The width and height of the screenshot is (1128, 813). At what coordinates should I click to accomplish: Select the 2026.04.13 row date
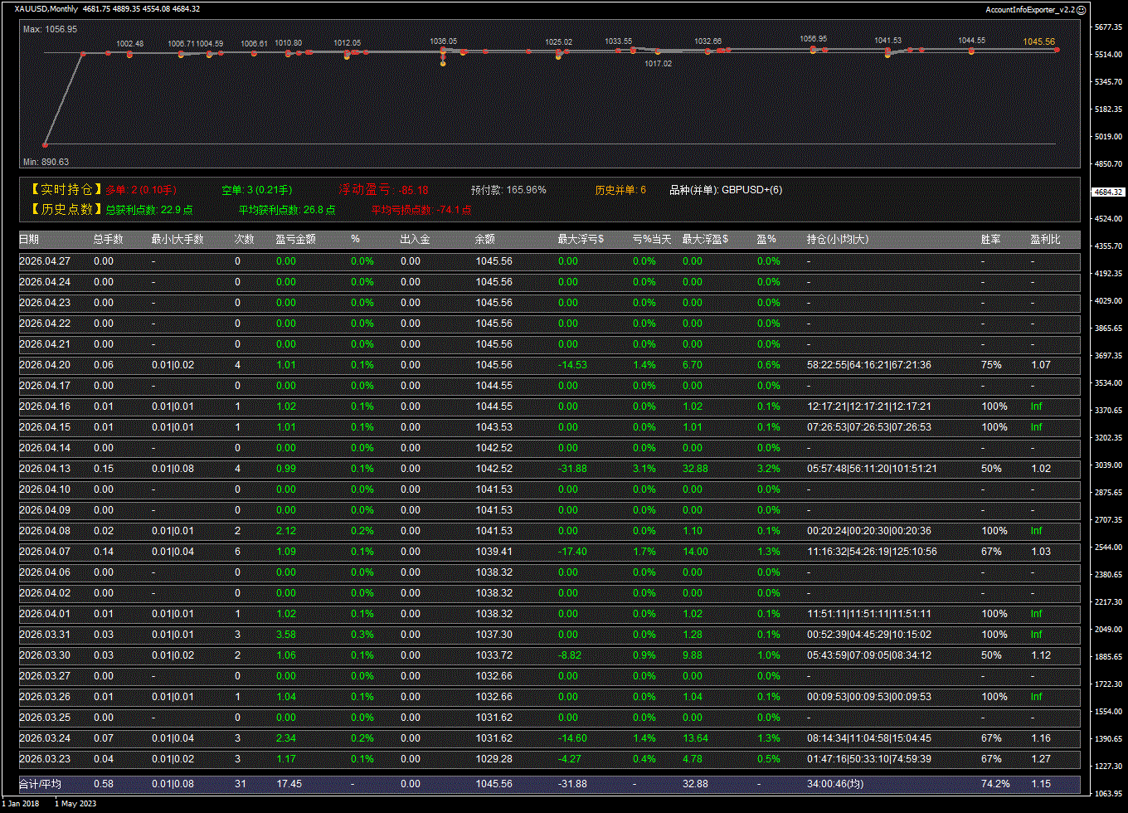[45, 469]
